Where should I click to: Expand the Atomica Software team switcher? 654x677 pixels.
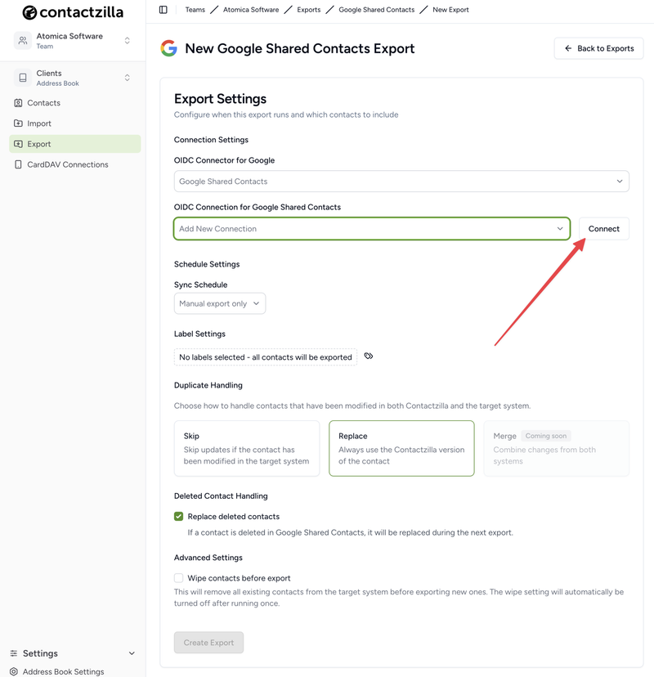click(72, 39)
